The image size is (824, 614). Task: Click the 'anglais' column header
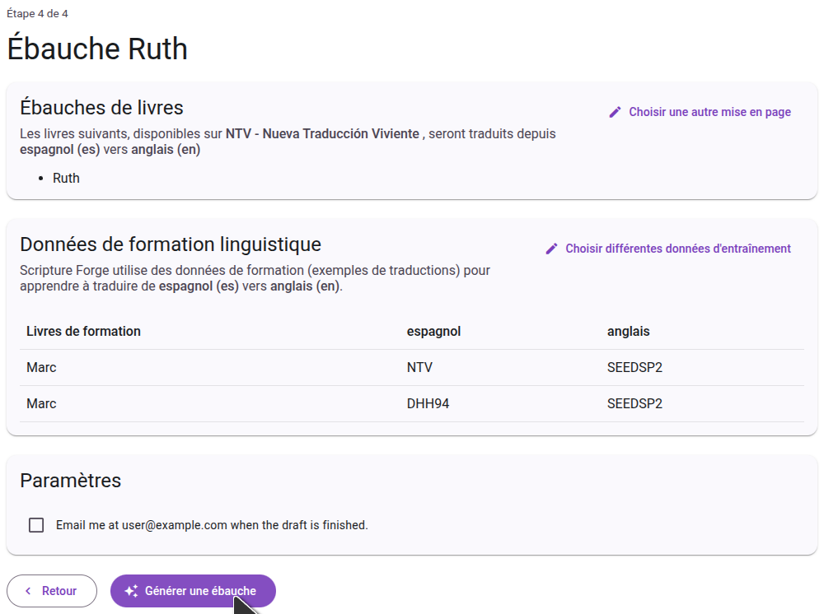pos(629,331)
